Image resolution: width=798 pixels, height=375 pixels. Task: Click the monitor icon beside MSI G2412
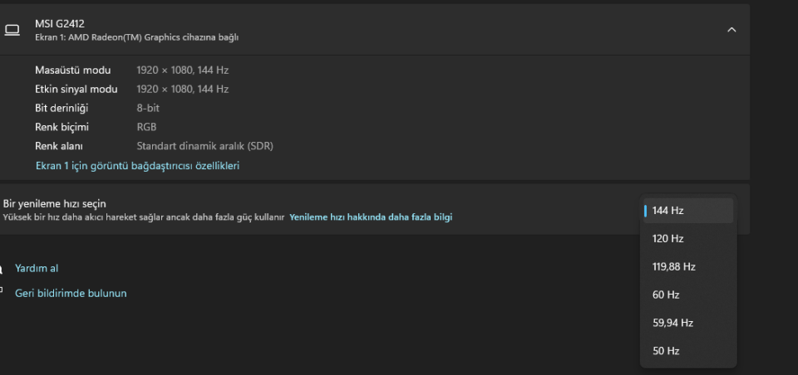[x=12, y=30]
